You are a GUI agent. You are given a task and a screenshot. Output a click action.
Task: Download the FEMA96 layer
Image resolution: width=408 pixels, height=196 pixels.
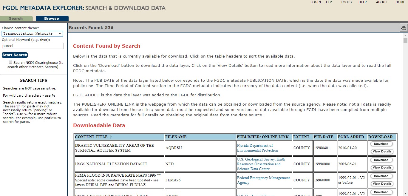[381, 176]
